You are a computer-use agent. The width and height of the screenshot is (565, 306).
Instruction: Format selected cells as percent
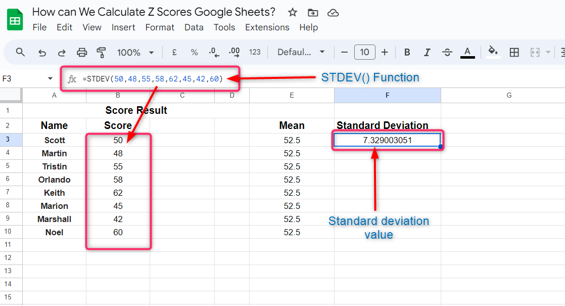[194, 53]
